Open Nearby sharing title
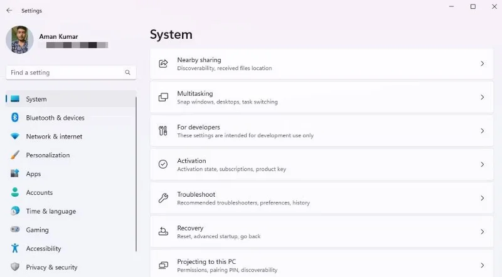The height and width of the screenshot is (277, 502). coord(199,60)
